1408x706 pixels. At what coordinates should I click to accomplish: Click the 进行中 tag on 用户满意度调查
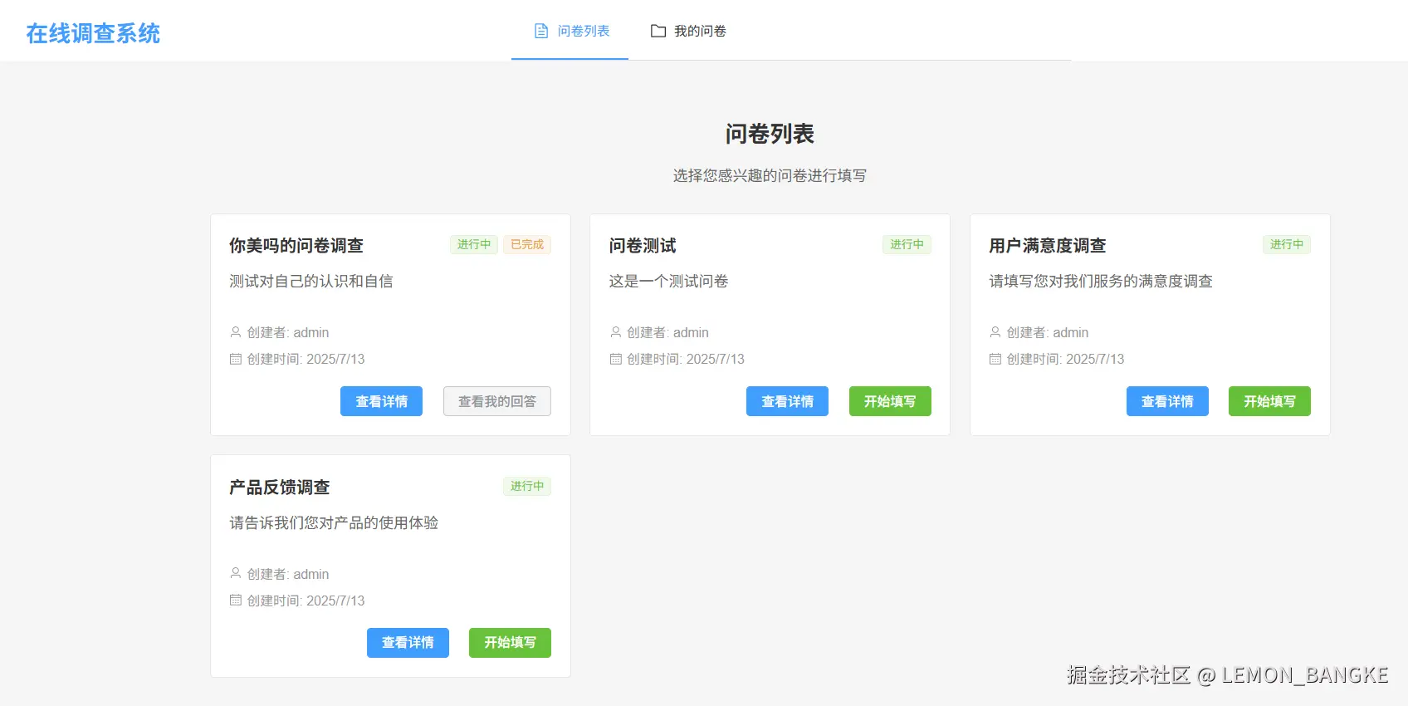click(1287, 244)
